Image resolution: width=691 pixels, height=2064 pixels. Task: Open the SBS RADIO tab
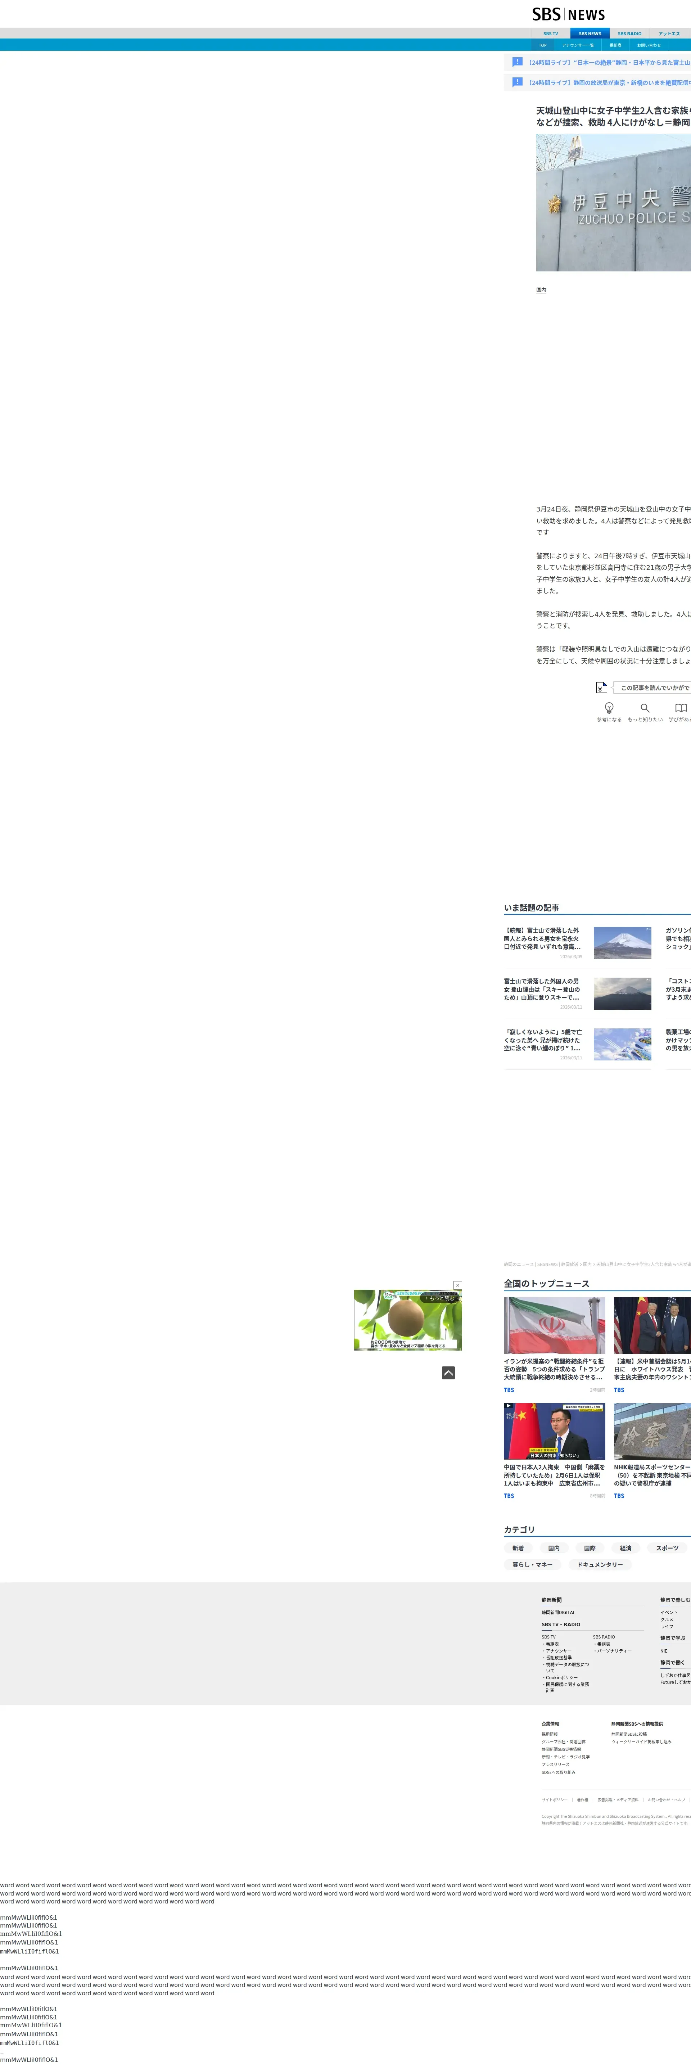pyautogui.click(x=629, y=33)
